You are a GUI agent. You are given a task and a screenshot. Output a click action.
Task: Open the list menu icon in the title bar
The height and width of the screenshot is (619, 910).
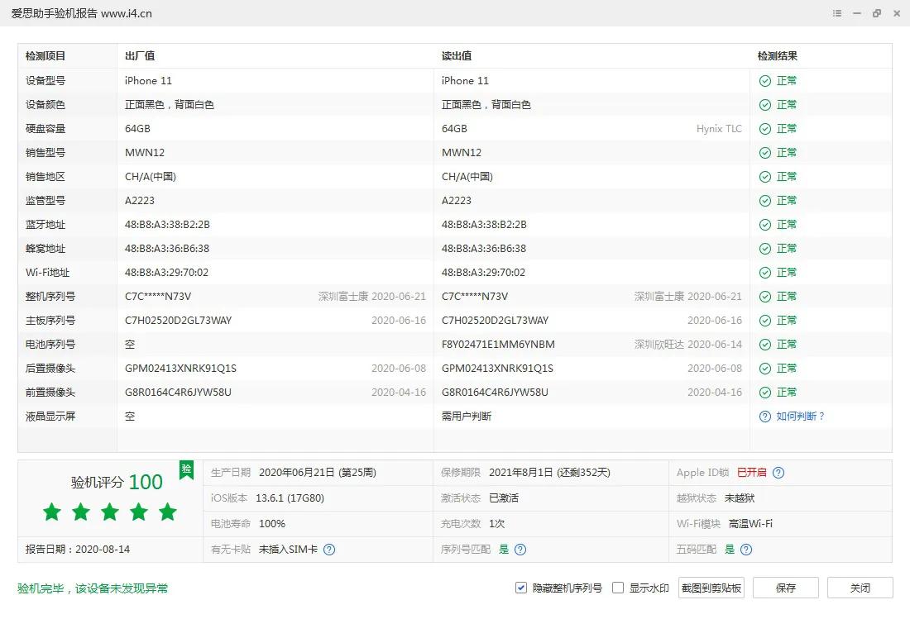[836, 13]
